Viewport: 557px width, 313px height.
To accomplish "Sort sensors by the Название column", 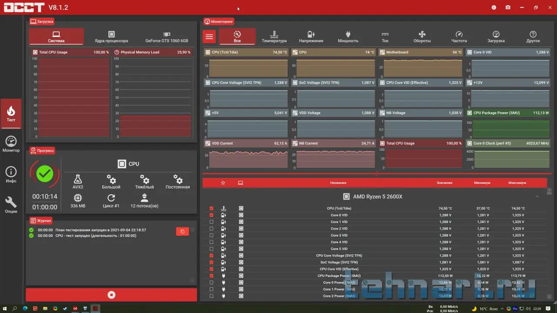I will click(x=338, y=183).
